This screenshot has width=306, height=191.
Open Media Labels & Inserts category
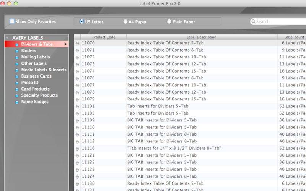tap(44, 70)
